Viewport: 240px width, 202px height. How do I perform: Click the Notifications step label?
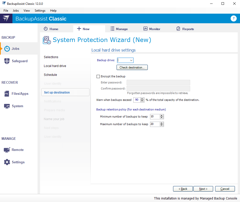[52, 101]
